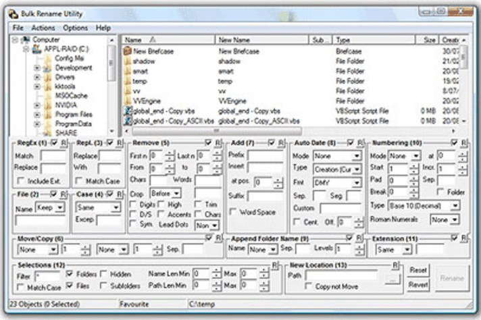This screenshot has height=320, width=481.
Task: Click the R reset button in RegEx panel
Action: point(64,143)
